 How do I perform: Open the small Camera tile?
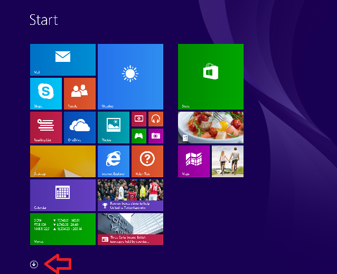[x=156, y=136]
